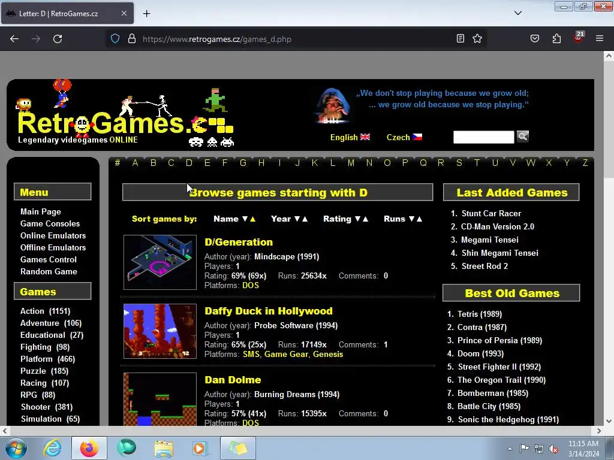
Task: Open the file explorer folder taskbar icon
Action: 164,448
